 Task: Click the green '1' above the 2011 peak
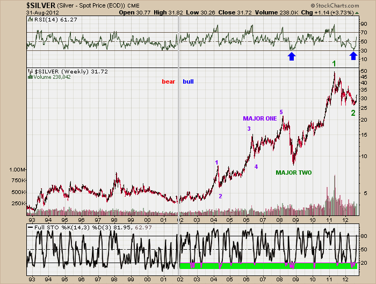coord(334,64)
